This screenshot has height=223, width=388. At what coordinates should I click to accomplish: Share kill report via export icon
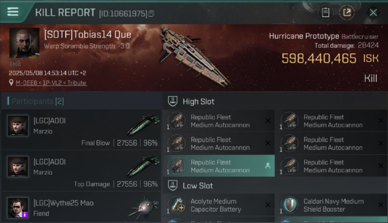tap(347, 12)
